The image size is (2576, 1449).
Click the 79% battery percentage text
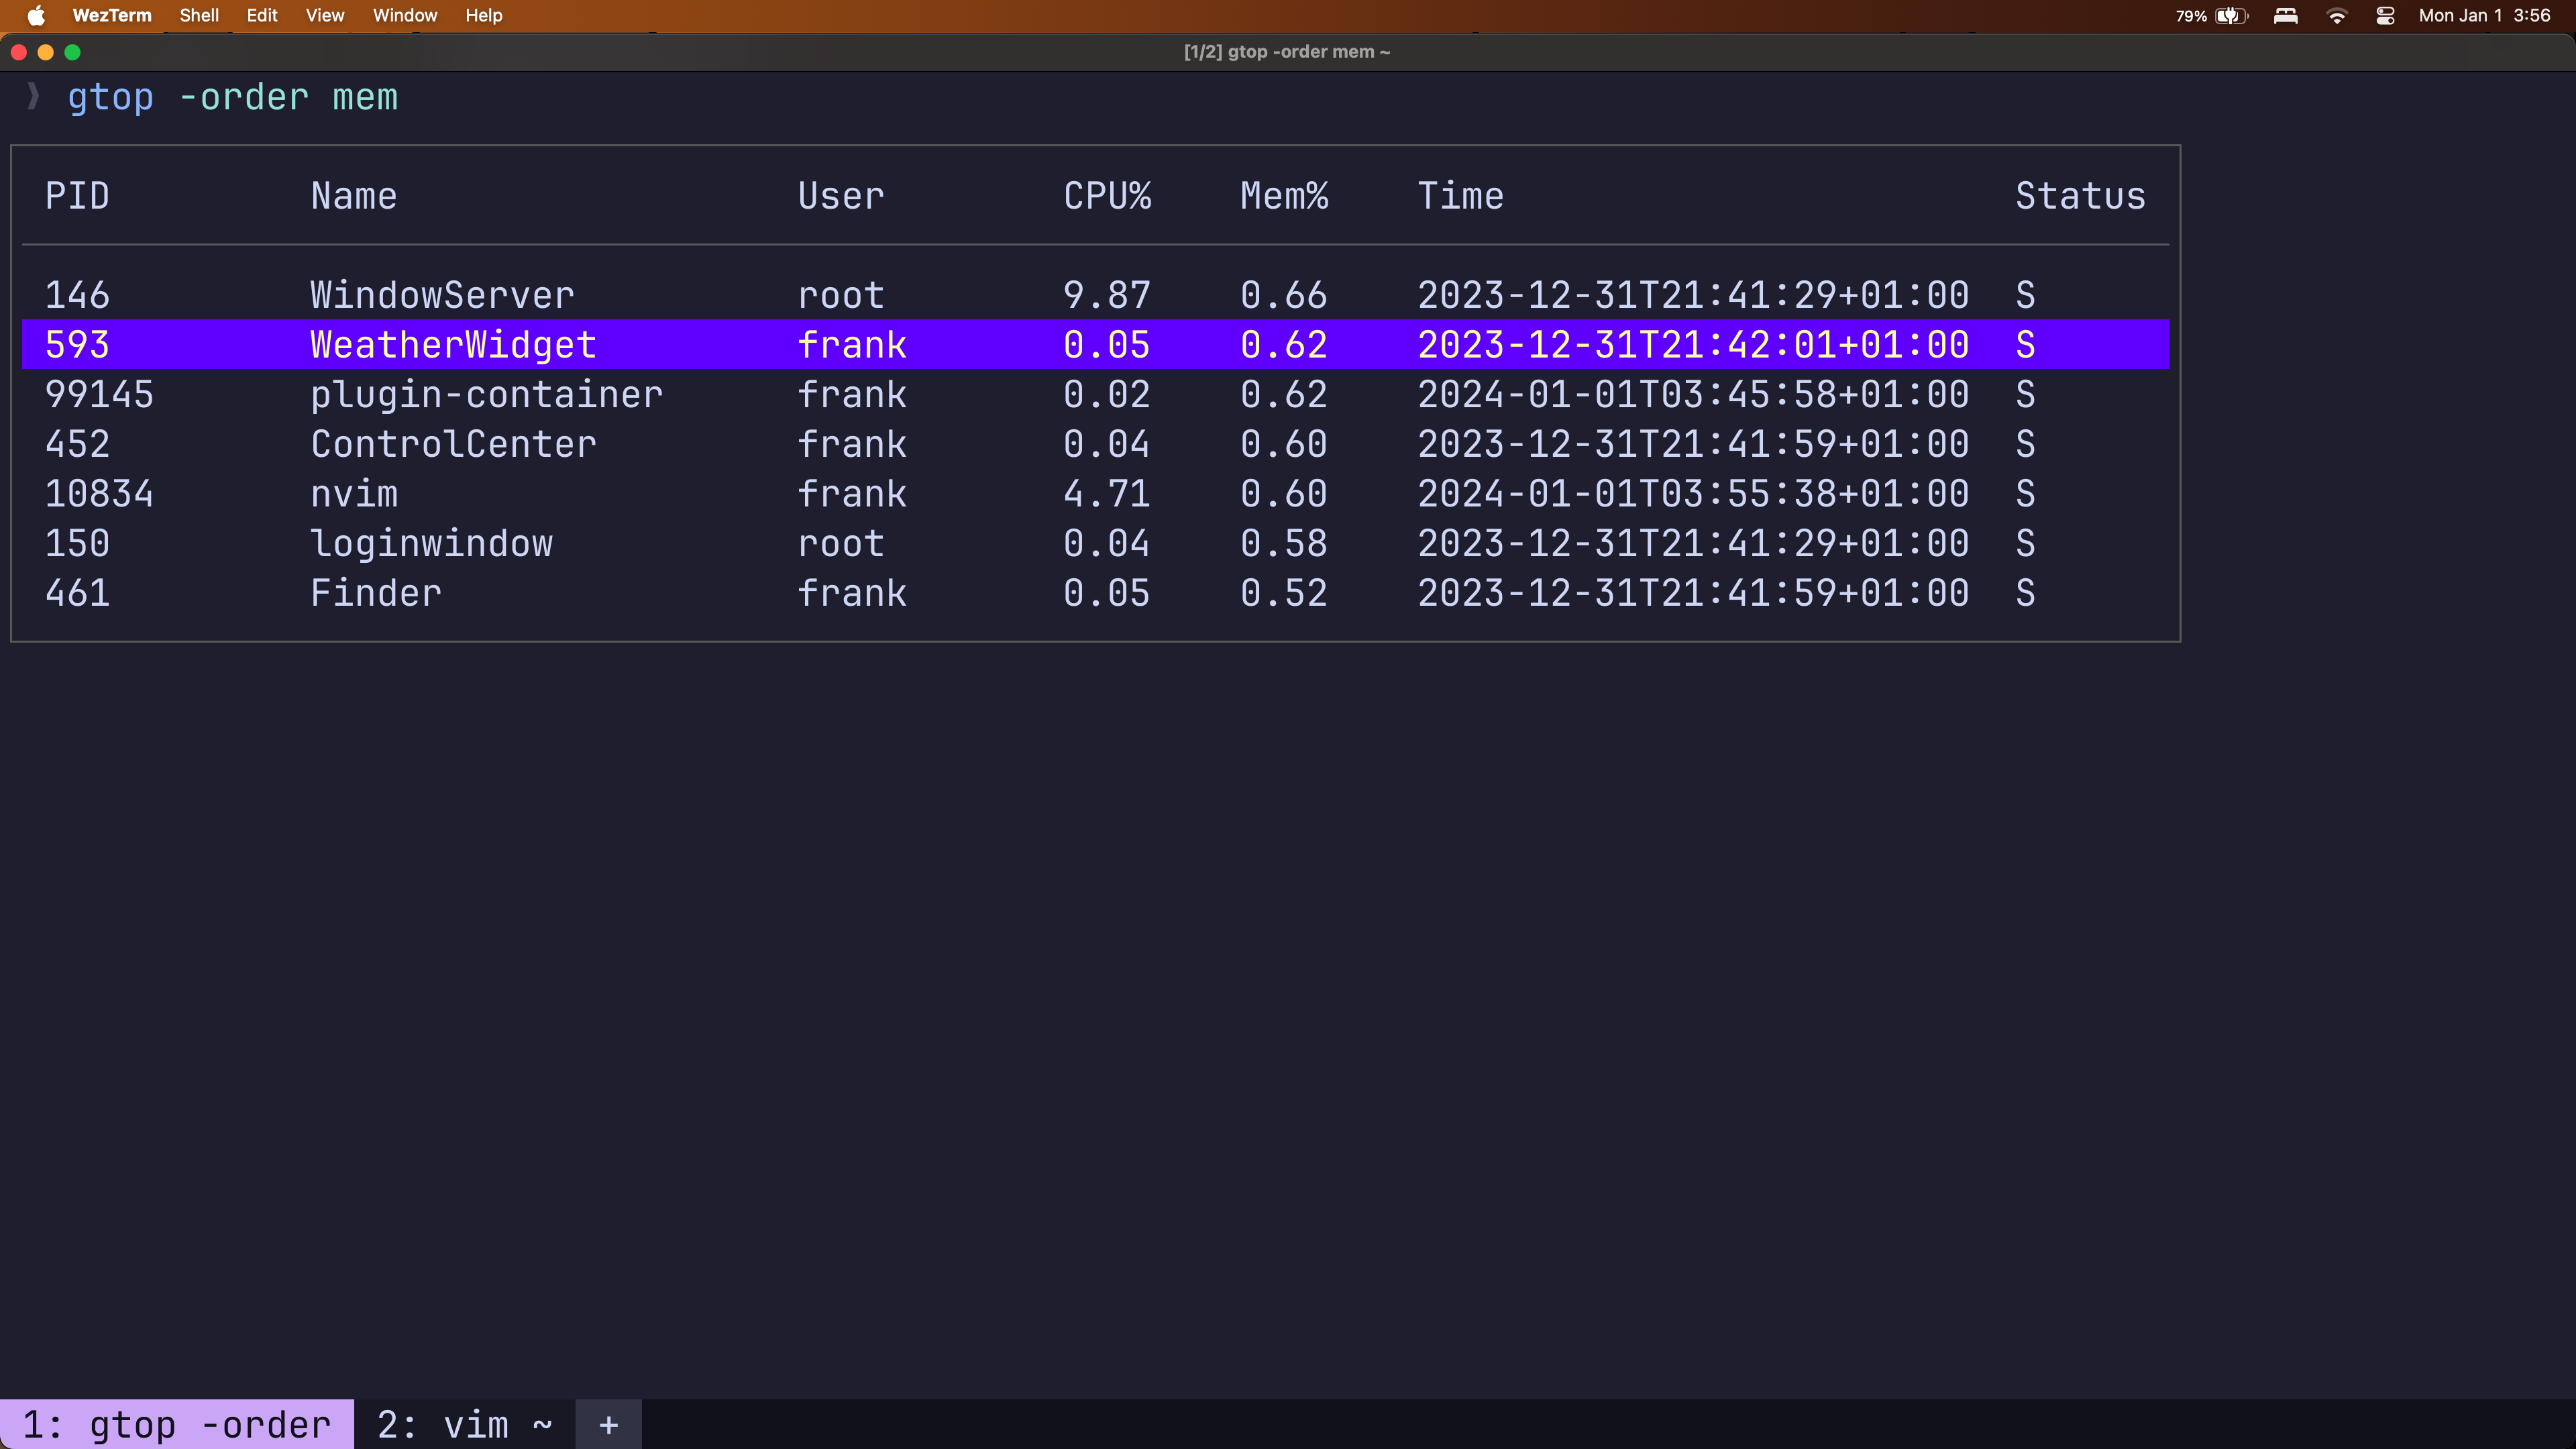tap(2191, 16)
